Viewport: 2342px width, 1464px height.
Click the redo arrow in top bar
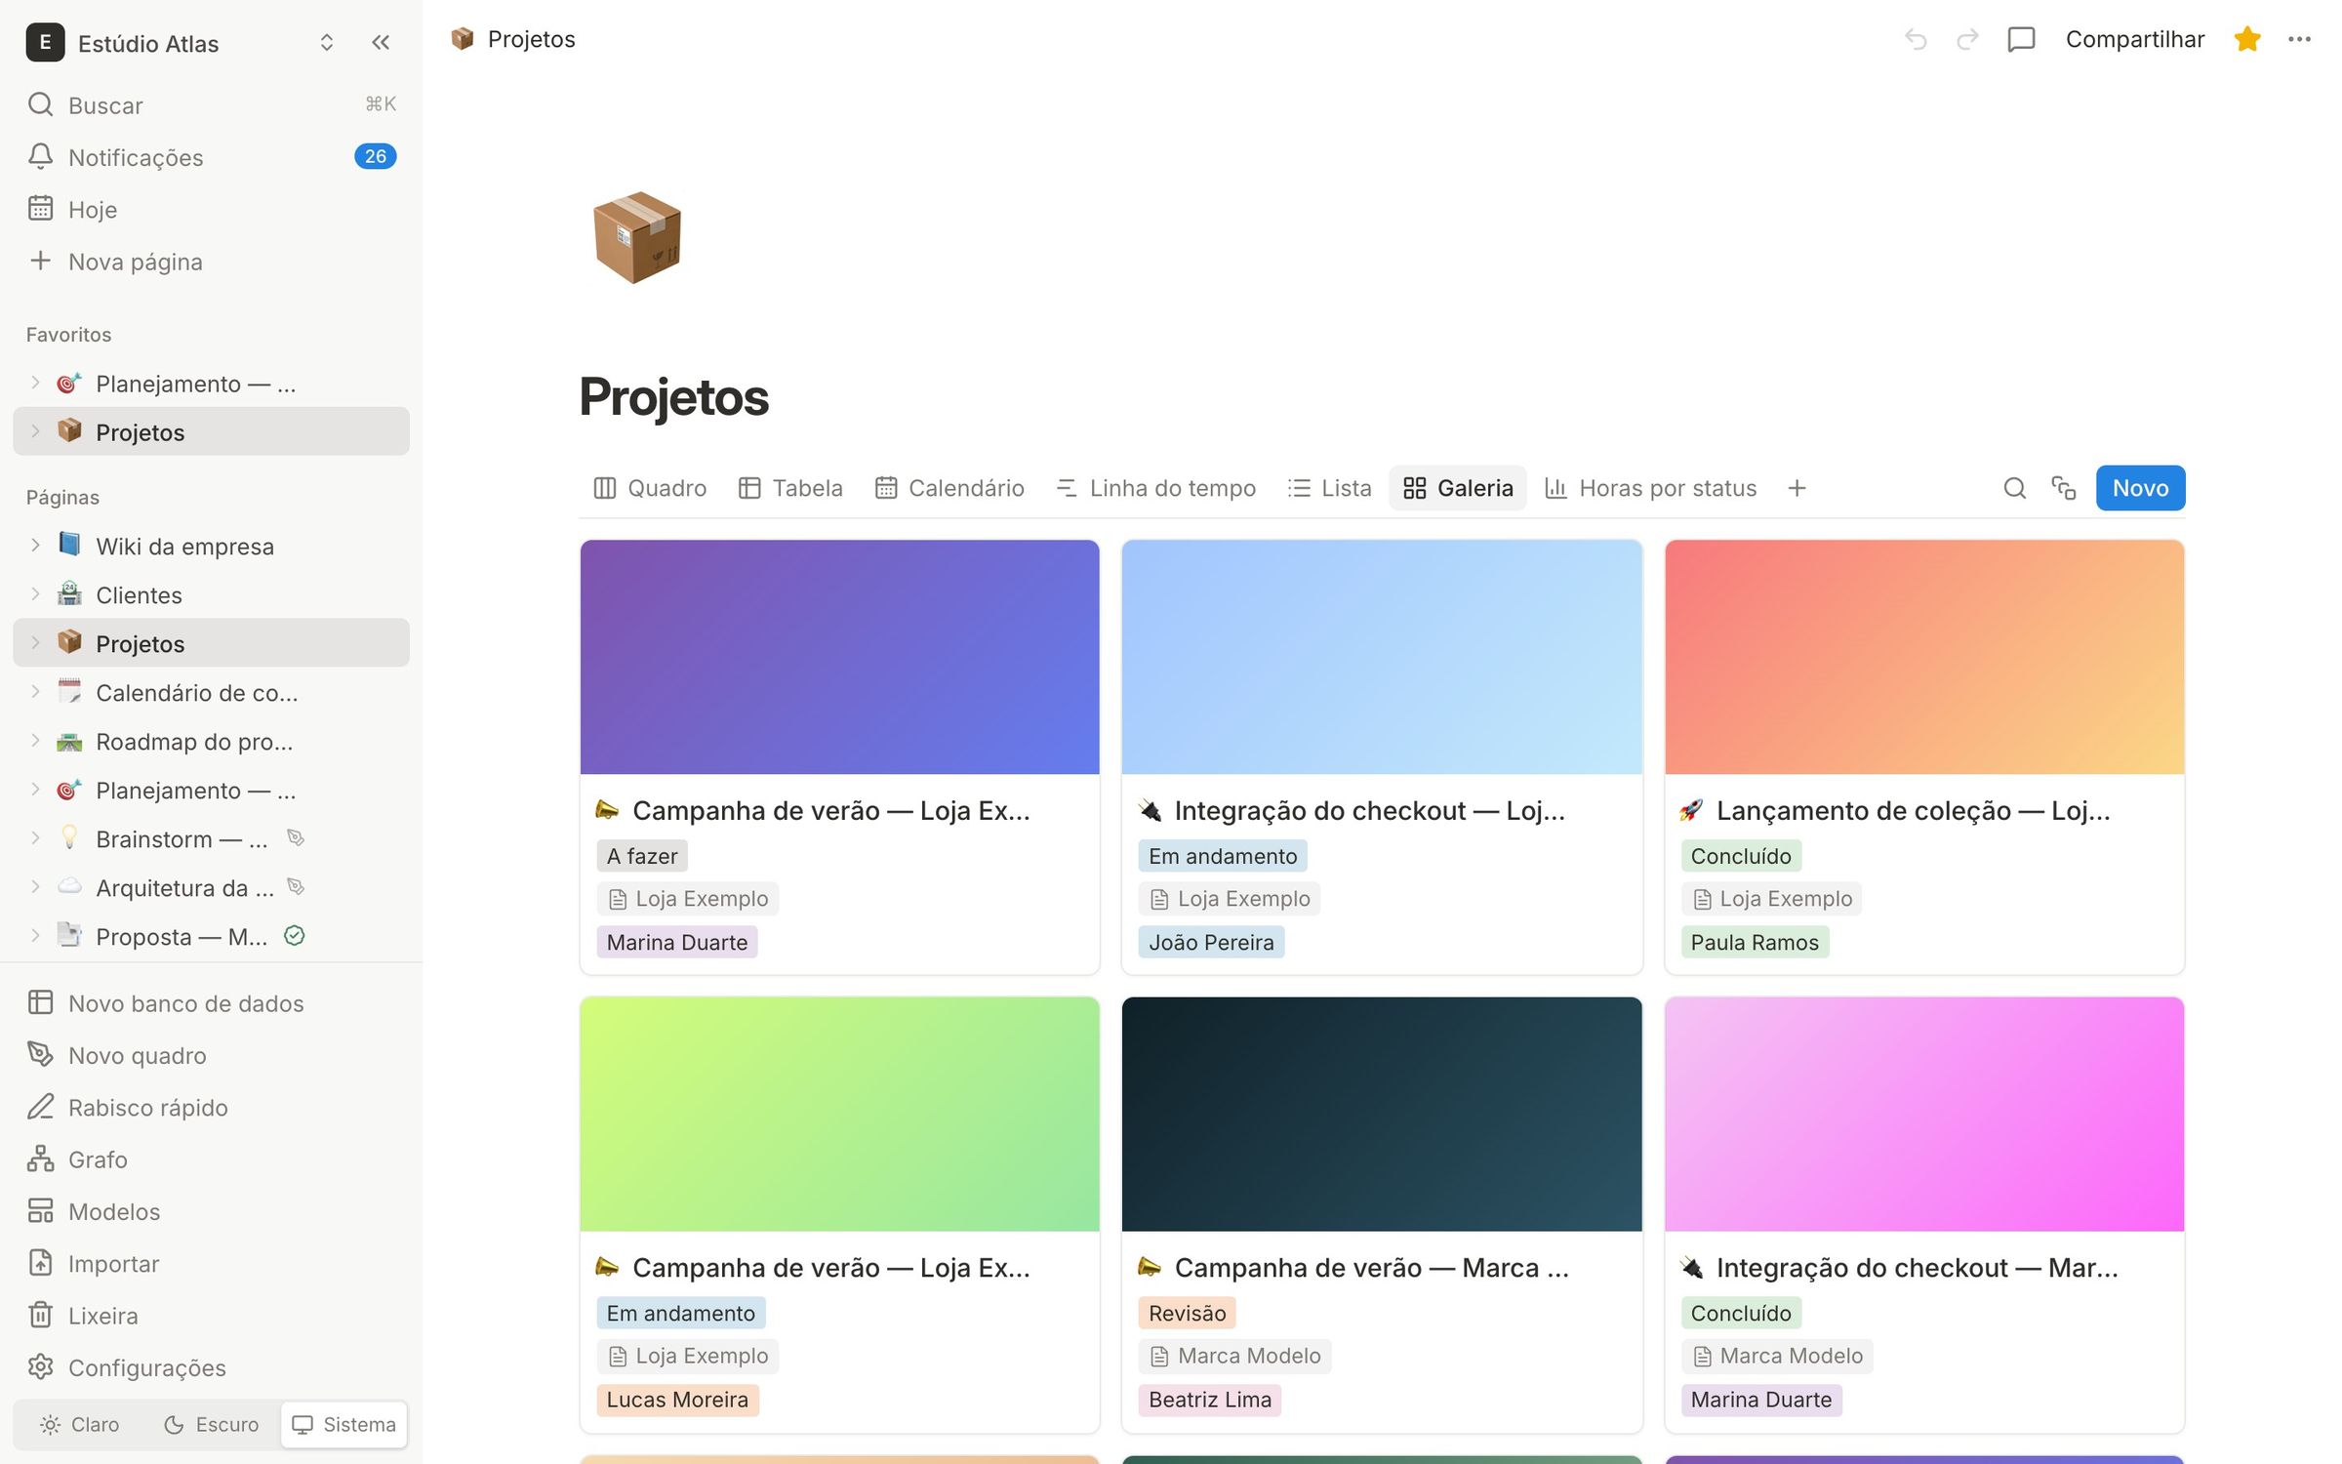click(x=1967, y=39)
